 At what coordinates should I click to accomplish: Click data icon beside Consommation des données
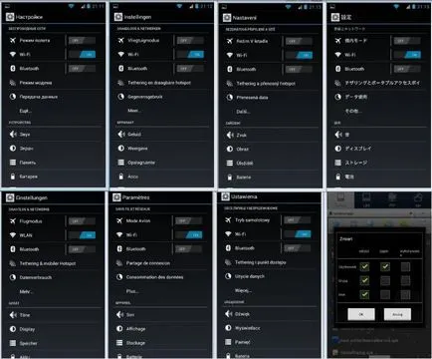(x=119, y=277)
